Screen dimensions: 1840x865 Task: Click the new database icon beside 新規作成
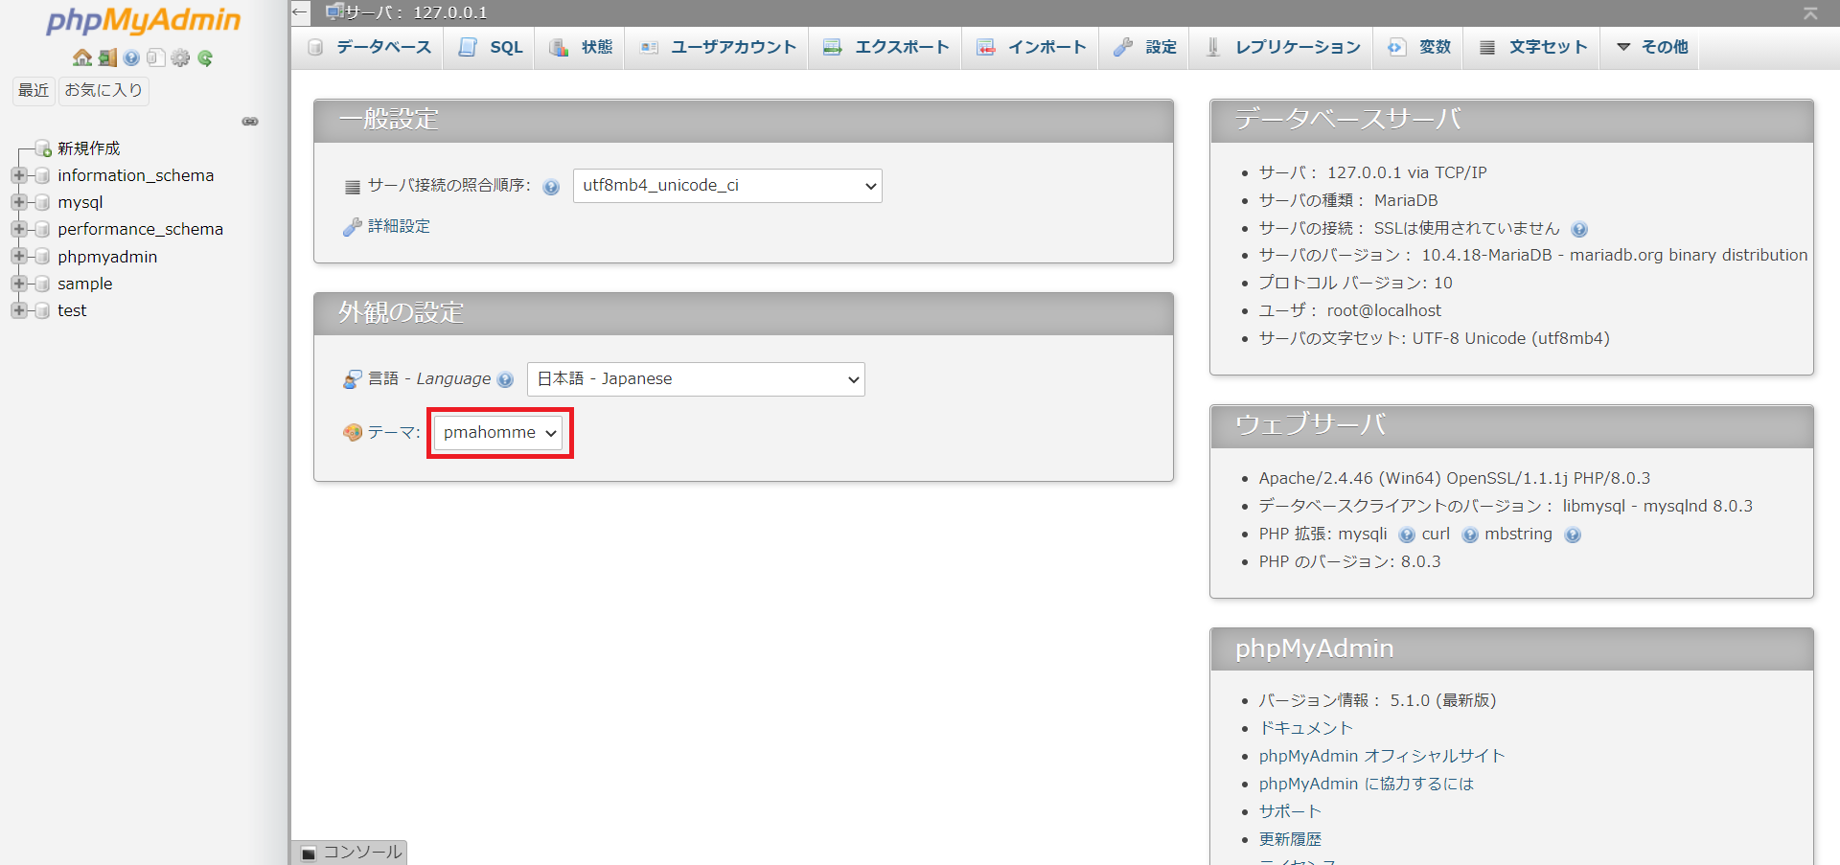(42, 148)
